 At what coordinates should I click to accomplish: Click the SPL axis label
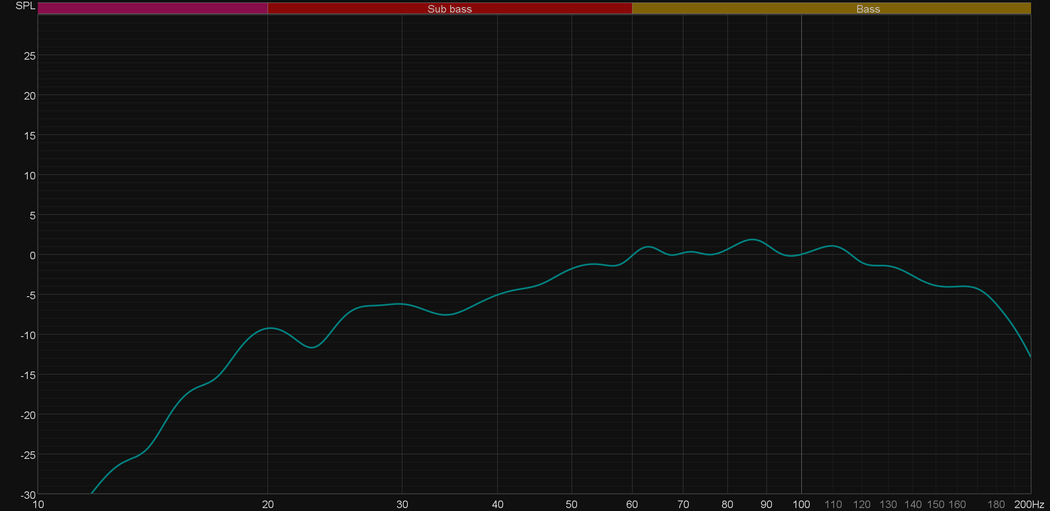pyautogui.click(x=25, y=6)
